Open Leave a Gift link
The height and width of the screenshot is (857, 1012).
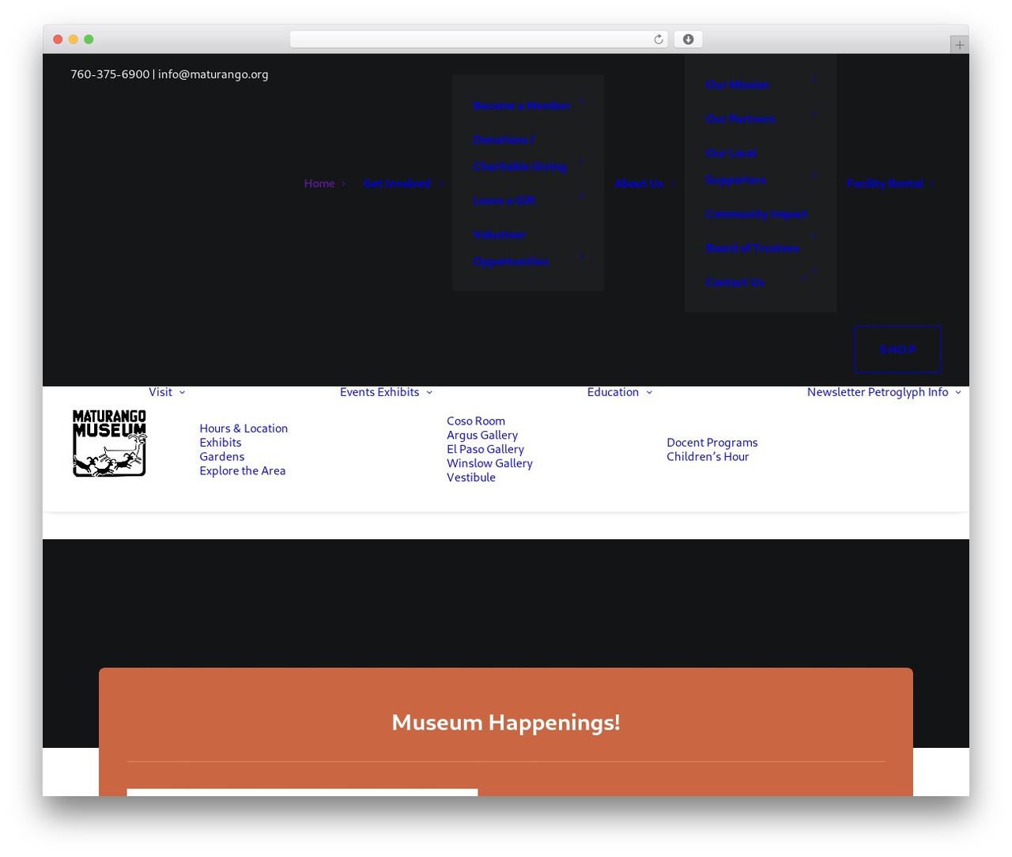point(504,201)
